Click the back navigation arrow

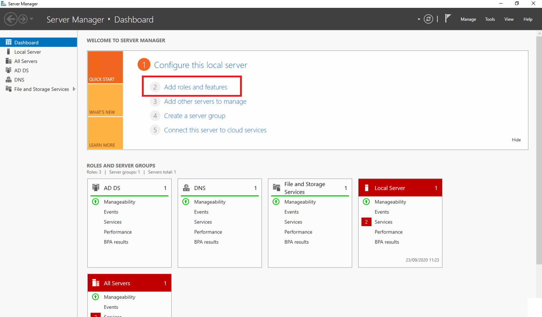11,19
